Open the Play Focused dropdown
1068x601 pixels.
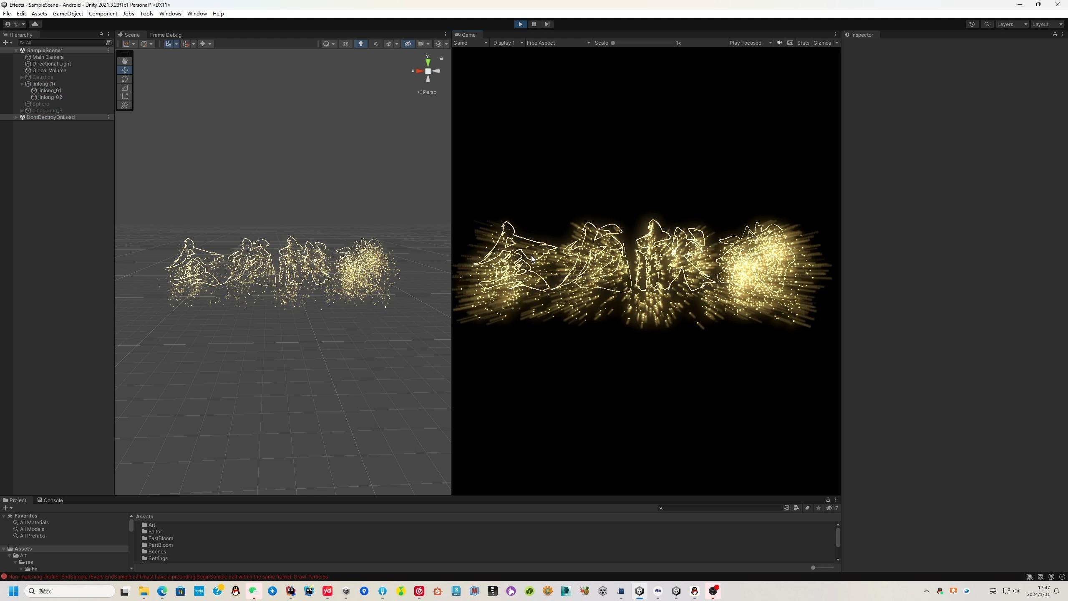tap(750, 43)
